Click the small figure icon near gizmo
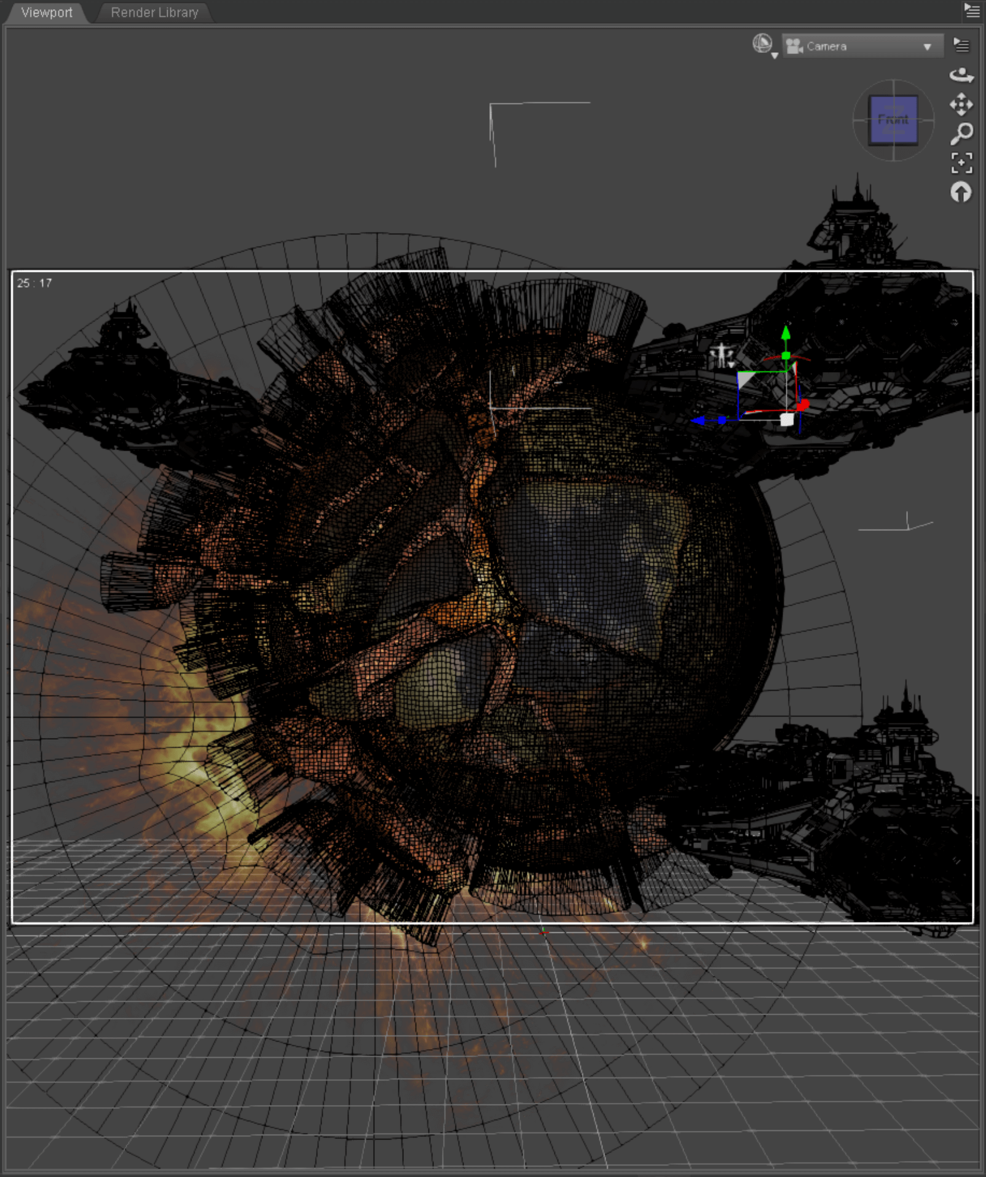986x1177 pixels. pyautogui.click(x=721, y=355)
